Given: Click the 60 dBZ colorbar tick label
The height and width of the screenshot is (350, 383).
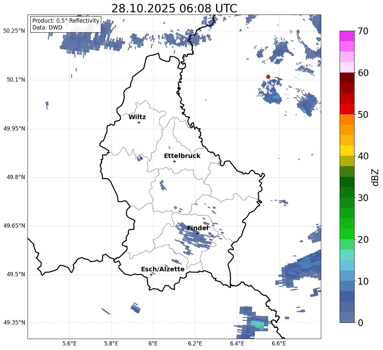Looking at the screenshot, I should 363,73.
